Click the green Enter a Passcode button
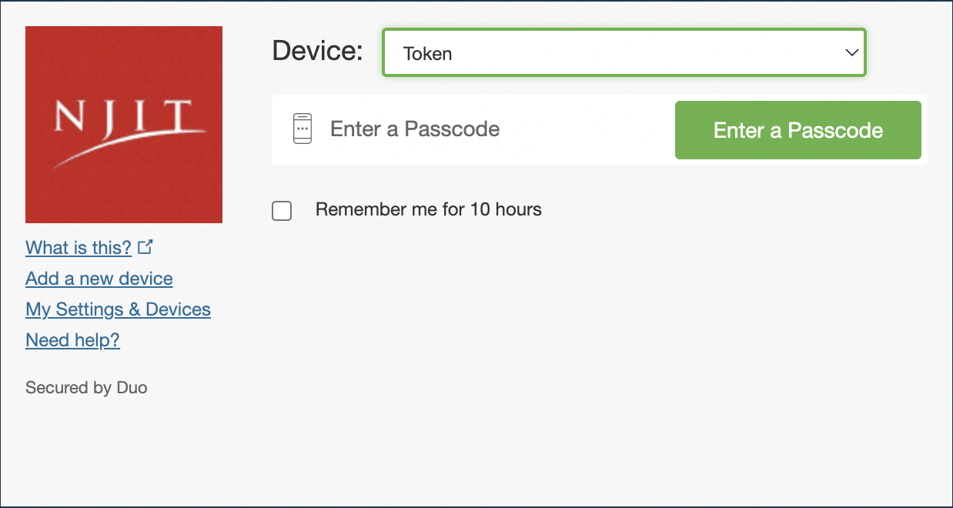Screen dimensions: 953x508 click(798, 130)
